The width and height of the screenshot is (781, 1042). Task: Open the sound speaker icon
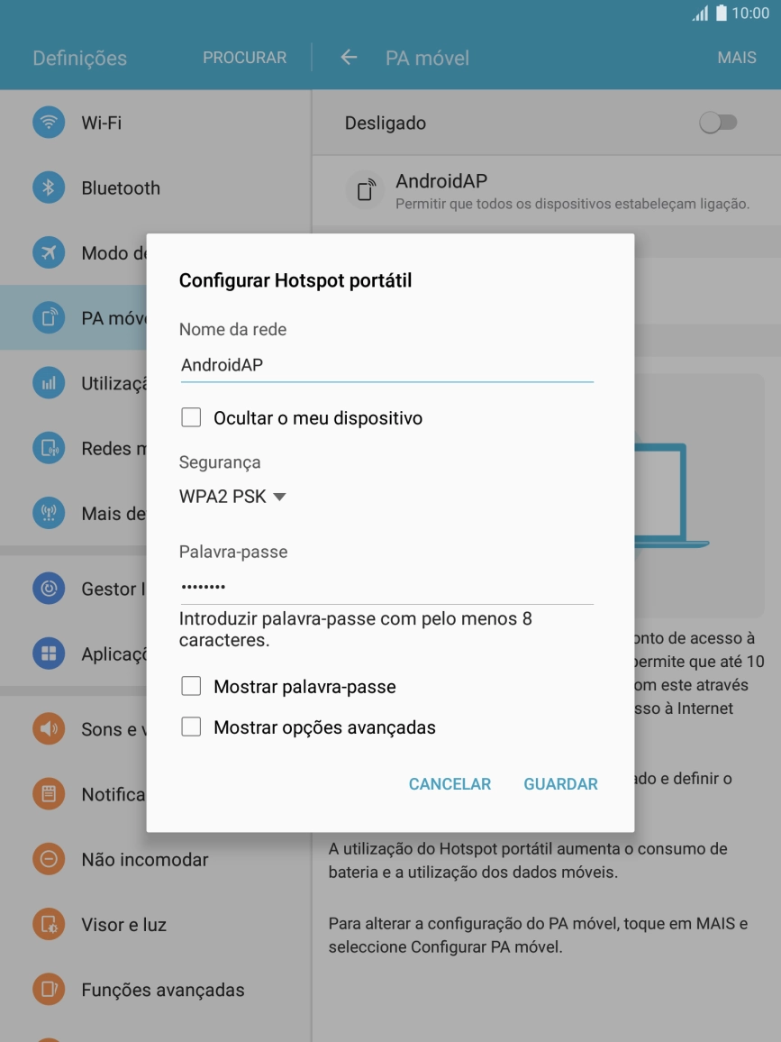(49, 728)
